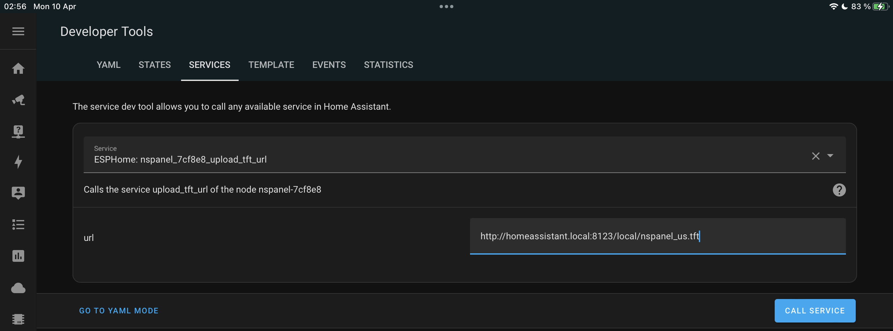This screenshot has height=331, width=893.
Task: Click the History bar chart icon
Action: pos(18,256)
